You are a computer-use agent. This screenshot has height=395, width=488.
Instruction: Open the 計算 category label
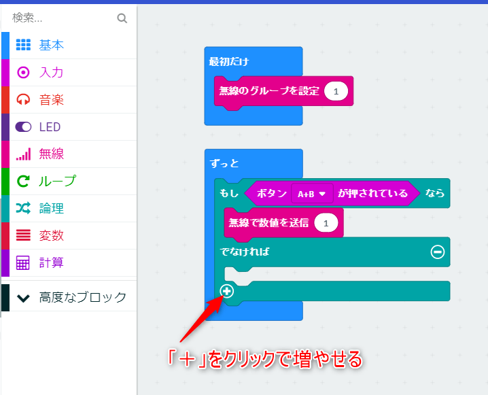(52, 262)
